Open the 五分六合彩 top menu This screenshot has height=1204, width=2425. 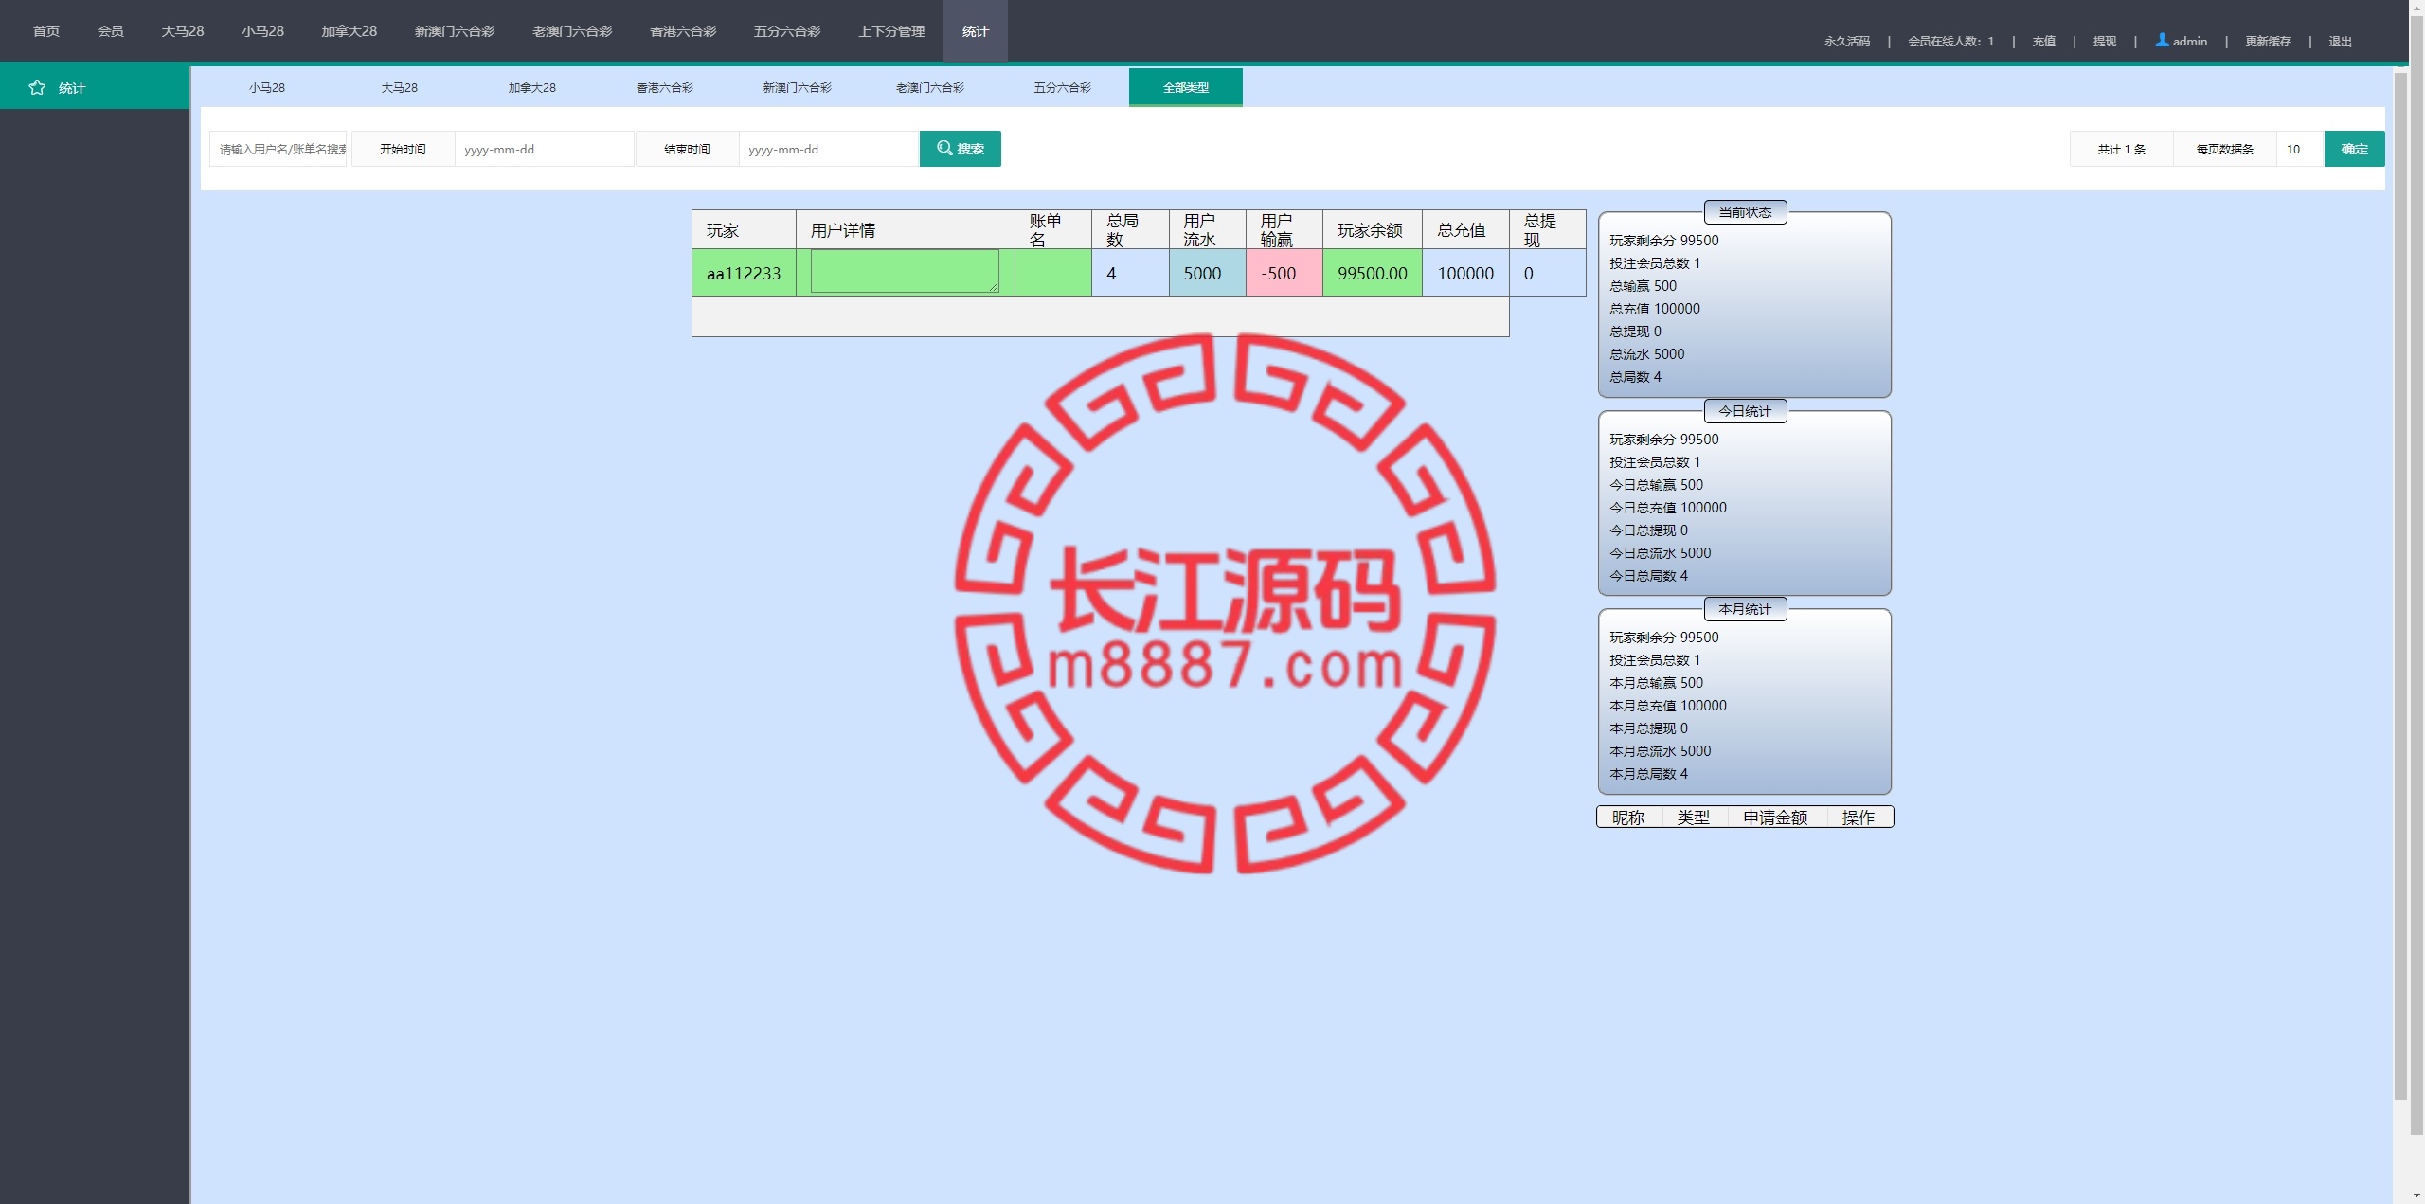point(787,31)
